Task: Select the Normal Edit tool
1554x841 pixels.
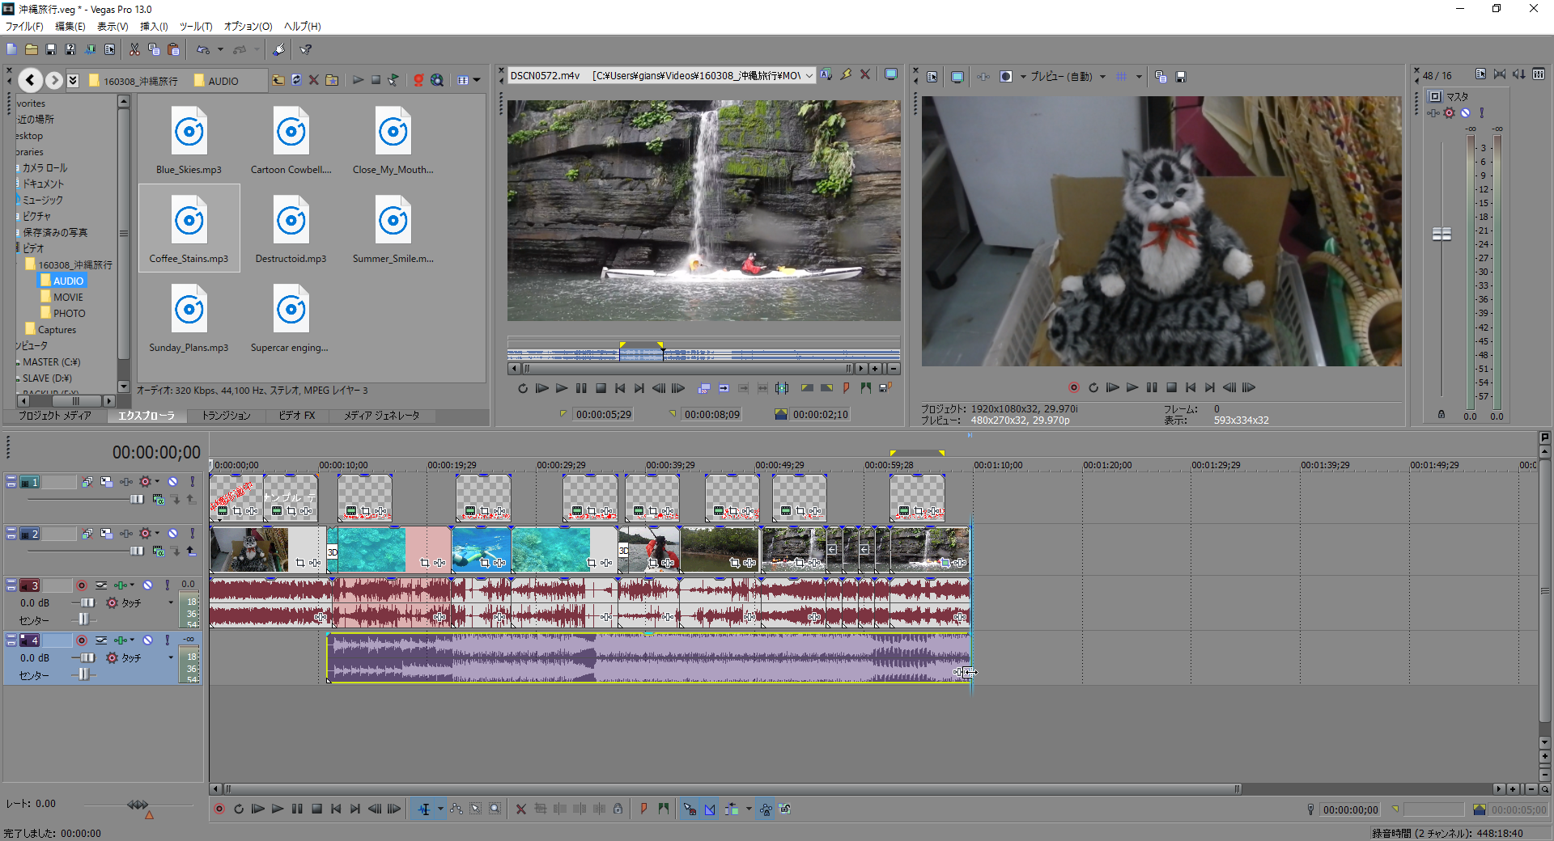Action: [424, 809]
